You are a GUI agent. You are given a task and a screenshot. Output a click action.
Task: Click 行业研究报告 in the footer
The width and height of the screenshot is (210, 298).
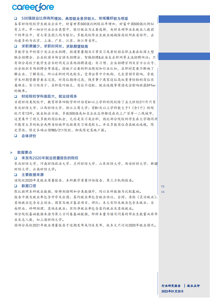171,286
